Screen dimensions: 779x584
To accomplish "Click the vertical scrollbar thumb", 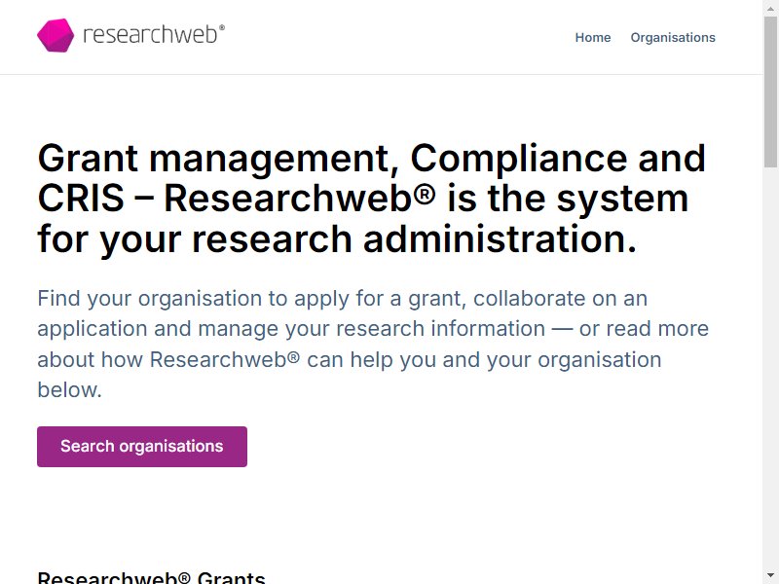I will click(770, 91).
